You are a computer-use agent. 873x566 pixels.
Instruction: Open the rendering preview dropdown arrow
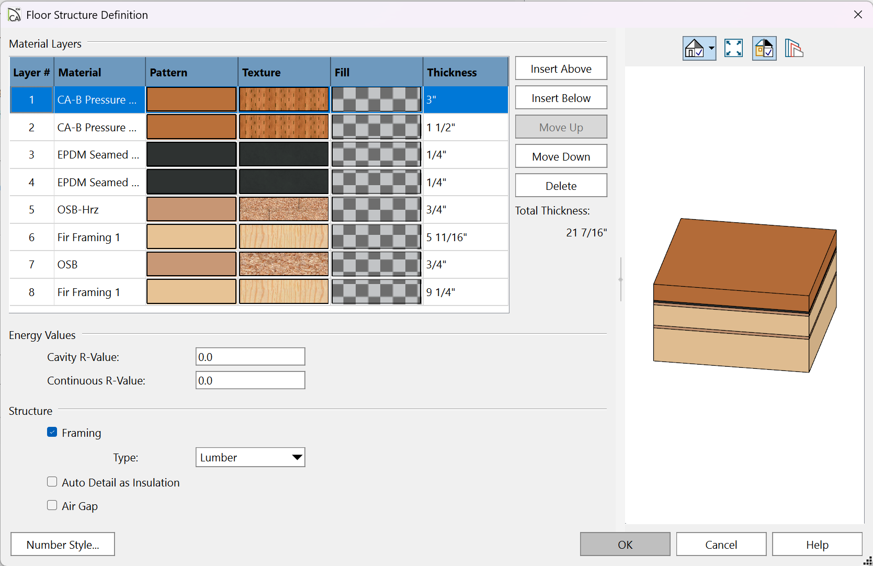tap(711, 49)
